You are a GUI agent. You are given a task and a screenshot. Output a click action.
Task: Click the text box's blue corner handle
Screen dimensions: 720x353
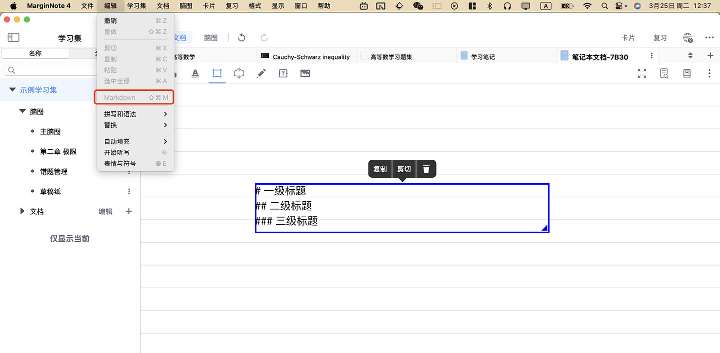545,228
